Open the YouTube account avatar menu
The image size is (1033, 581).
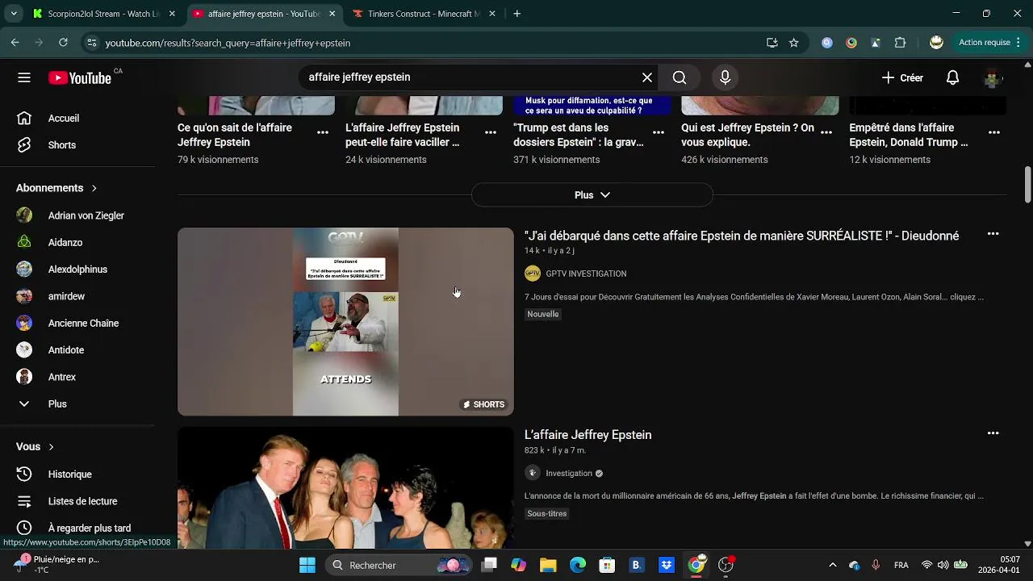[x=993, y=77]
